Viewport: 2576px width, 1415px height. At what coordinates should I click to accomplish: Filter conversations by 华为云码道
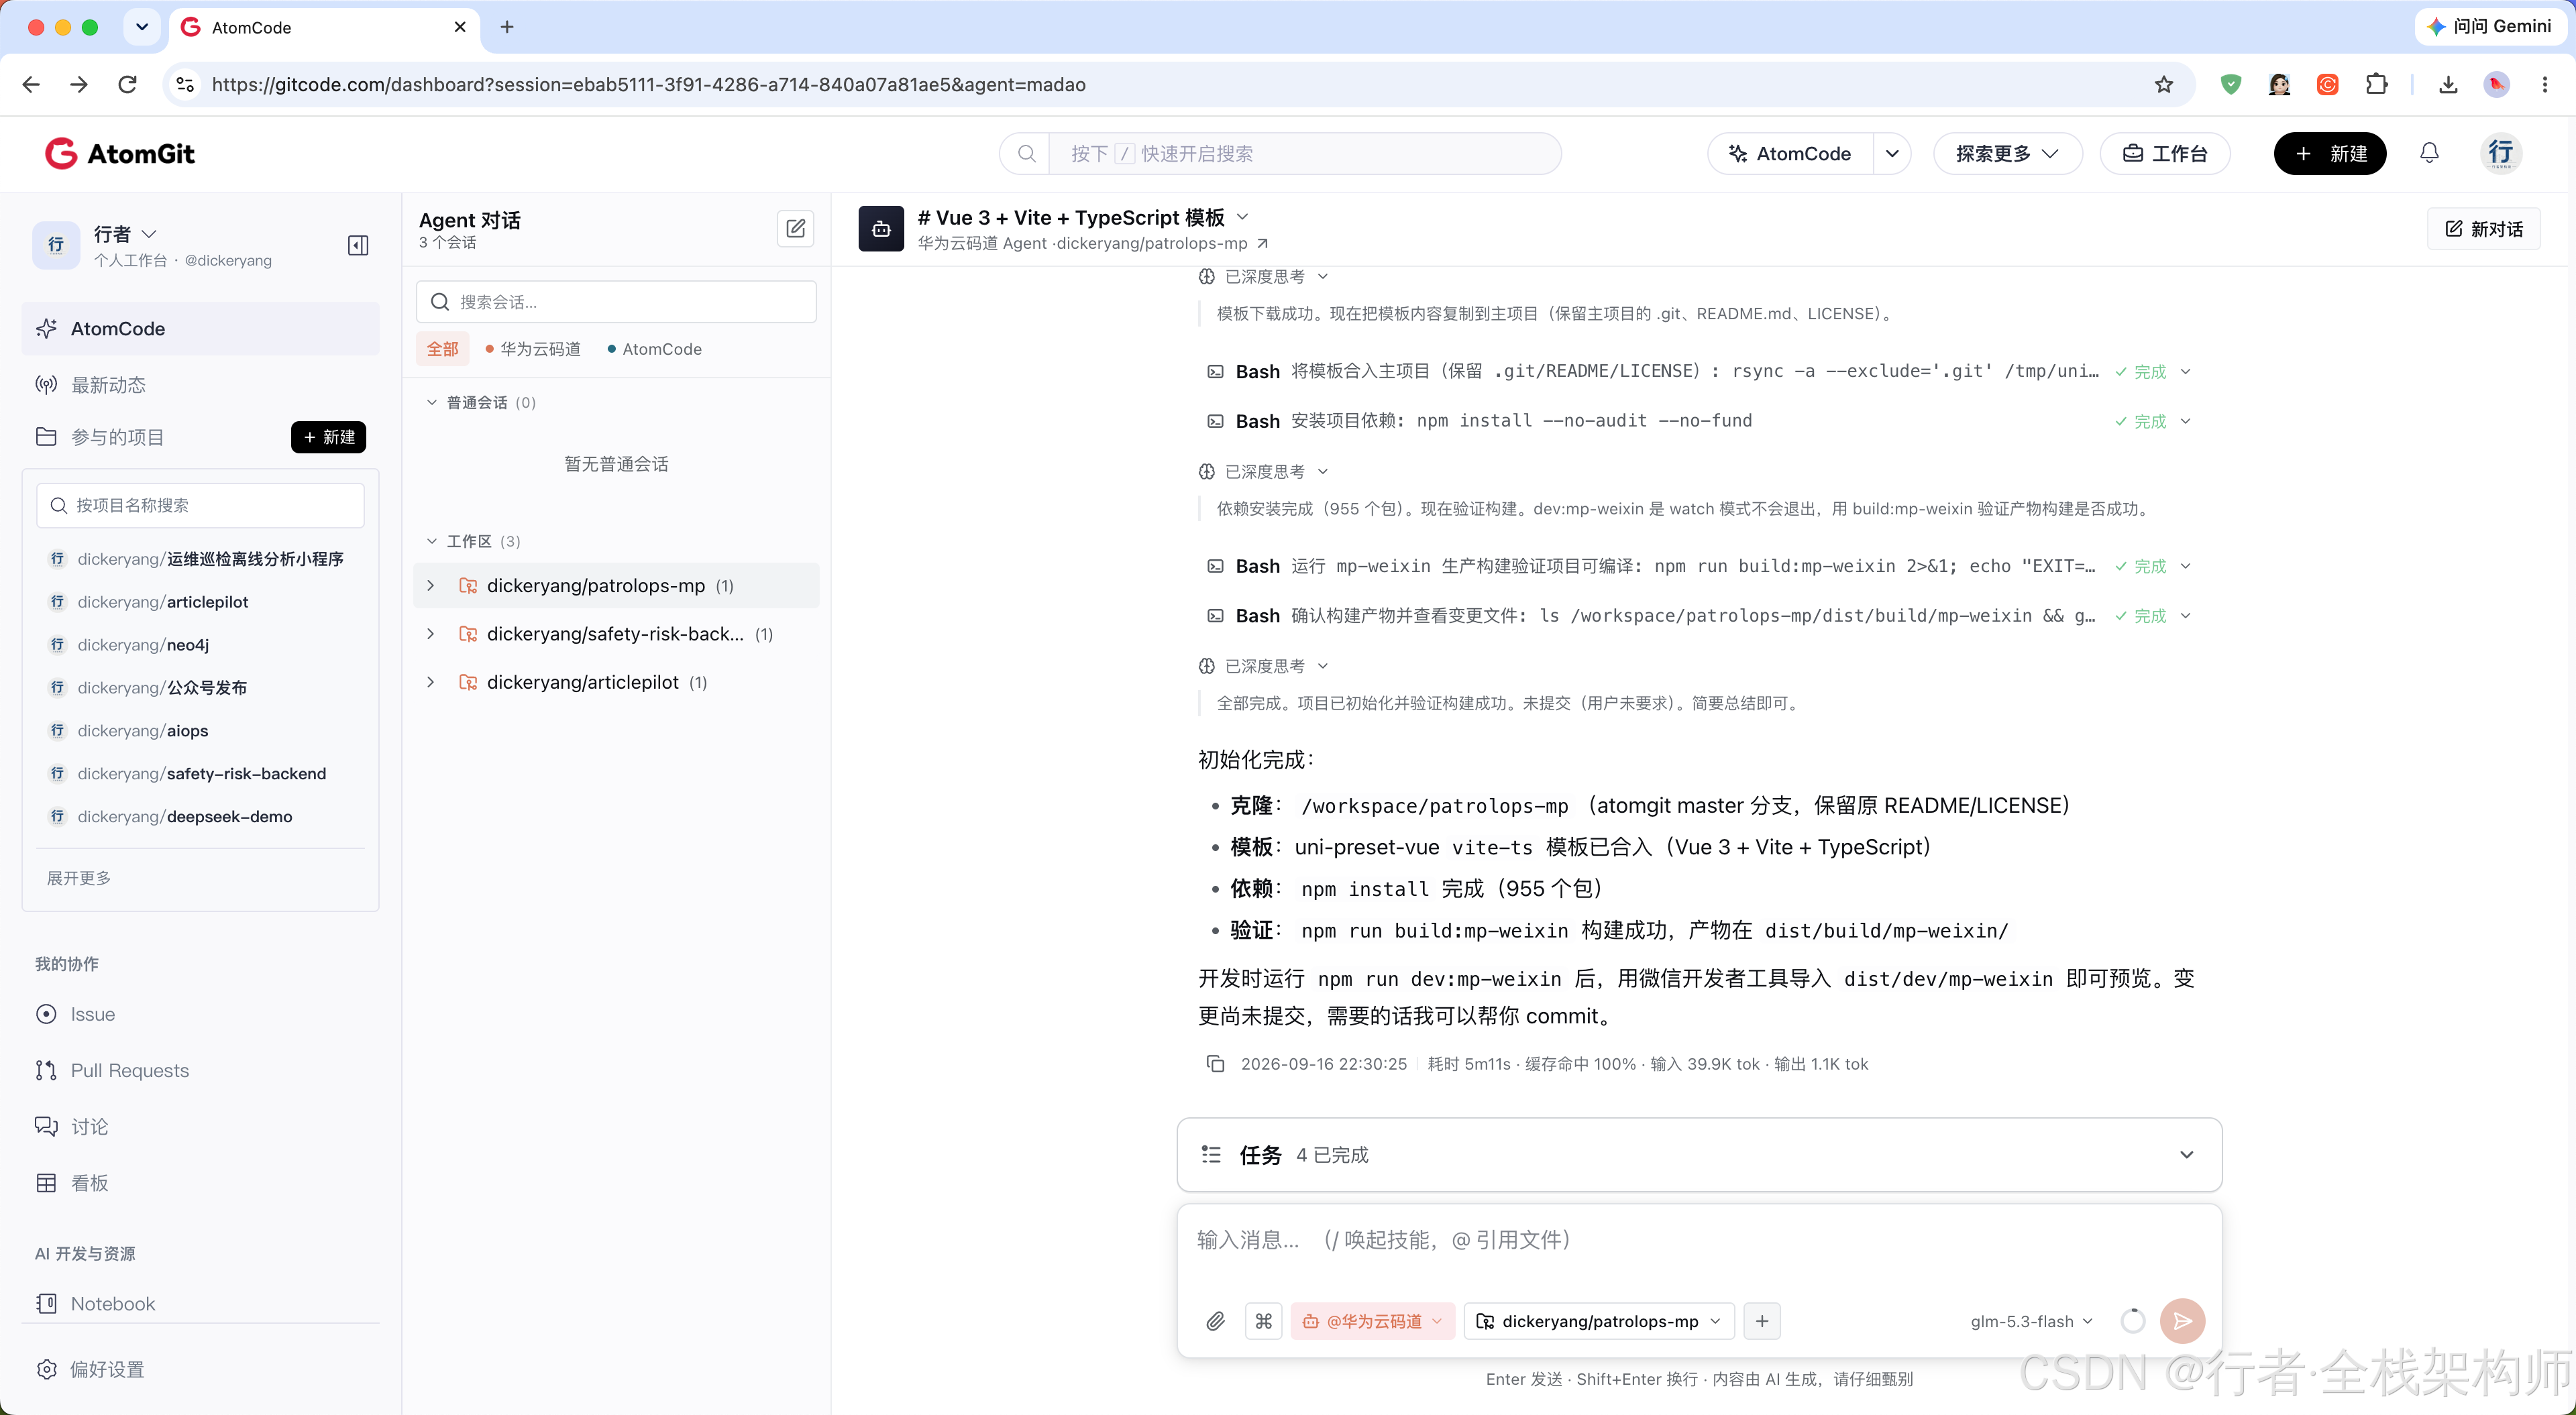click(x=532, y=349)
